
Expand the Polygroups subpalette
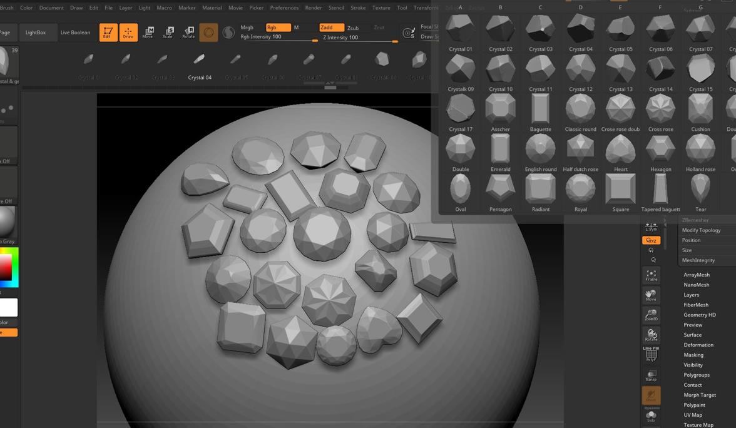coord(697,375)
